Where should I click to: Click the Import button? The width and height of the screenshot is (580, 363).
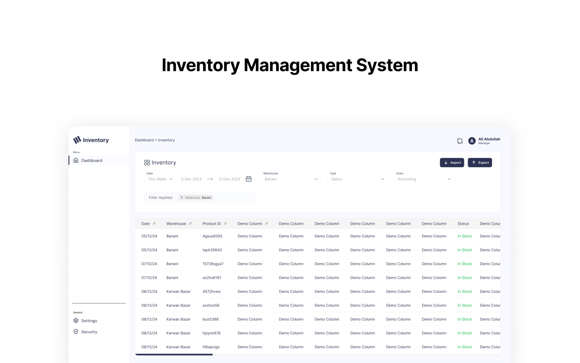click(x=452, y=162)
